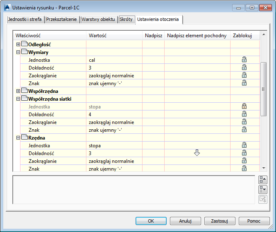Expand the Odległość category
Image resolution: width=276 pixels, height=232 pixels.
click(18, 44)
